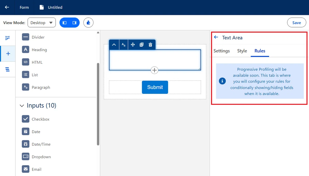The width and height of the screenshot is (309, 176).
Task: Select the plus add-elements sidebar tab
Action: click(8, 54)
